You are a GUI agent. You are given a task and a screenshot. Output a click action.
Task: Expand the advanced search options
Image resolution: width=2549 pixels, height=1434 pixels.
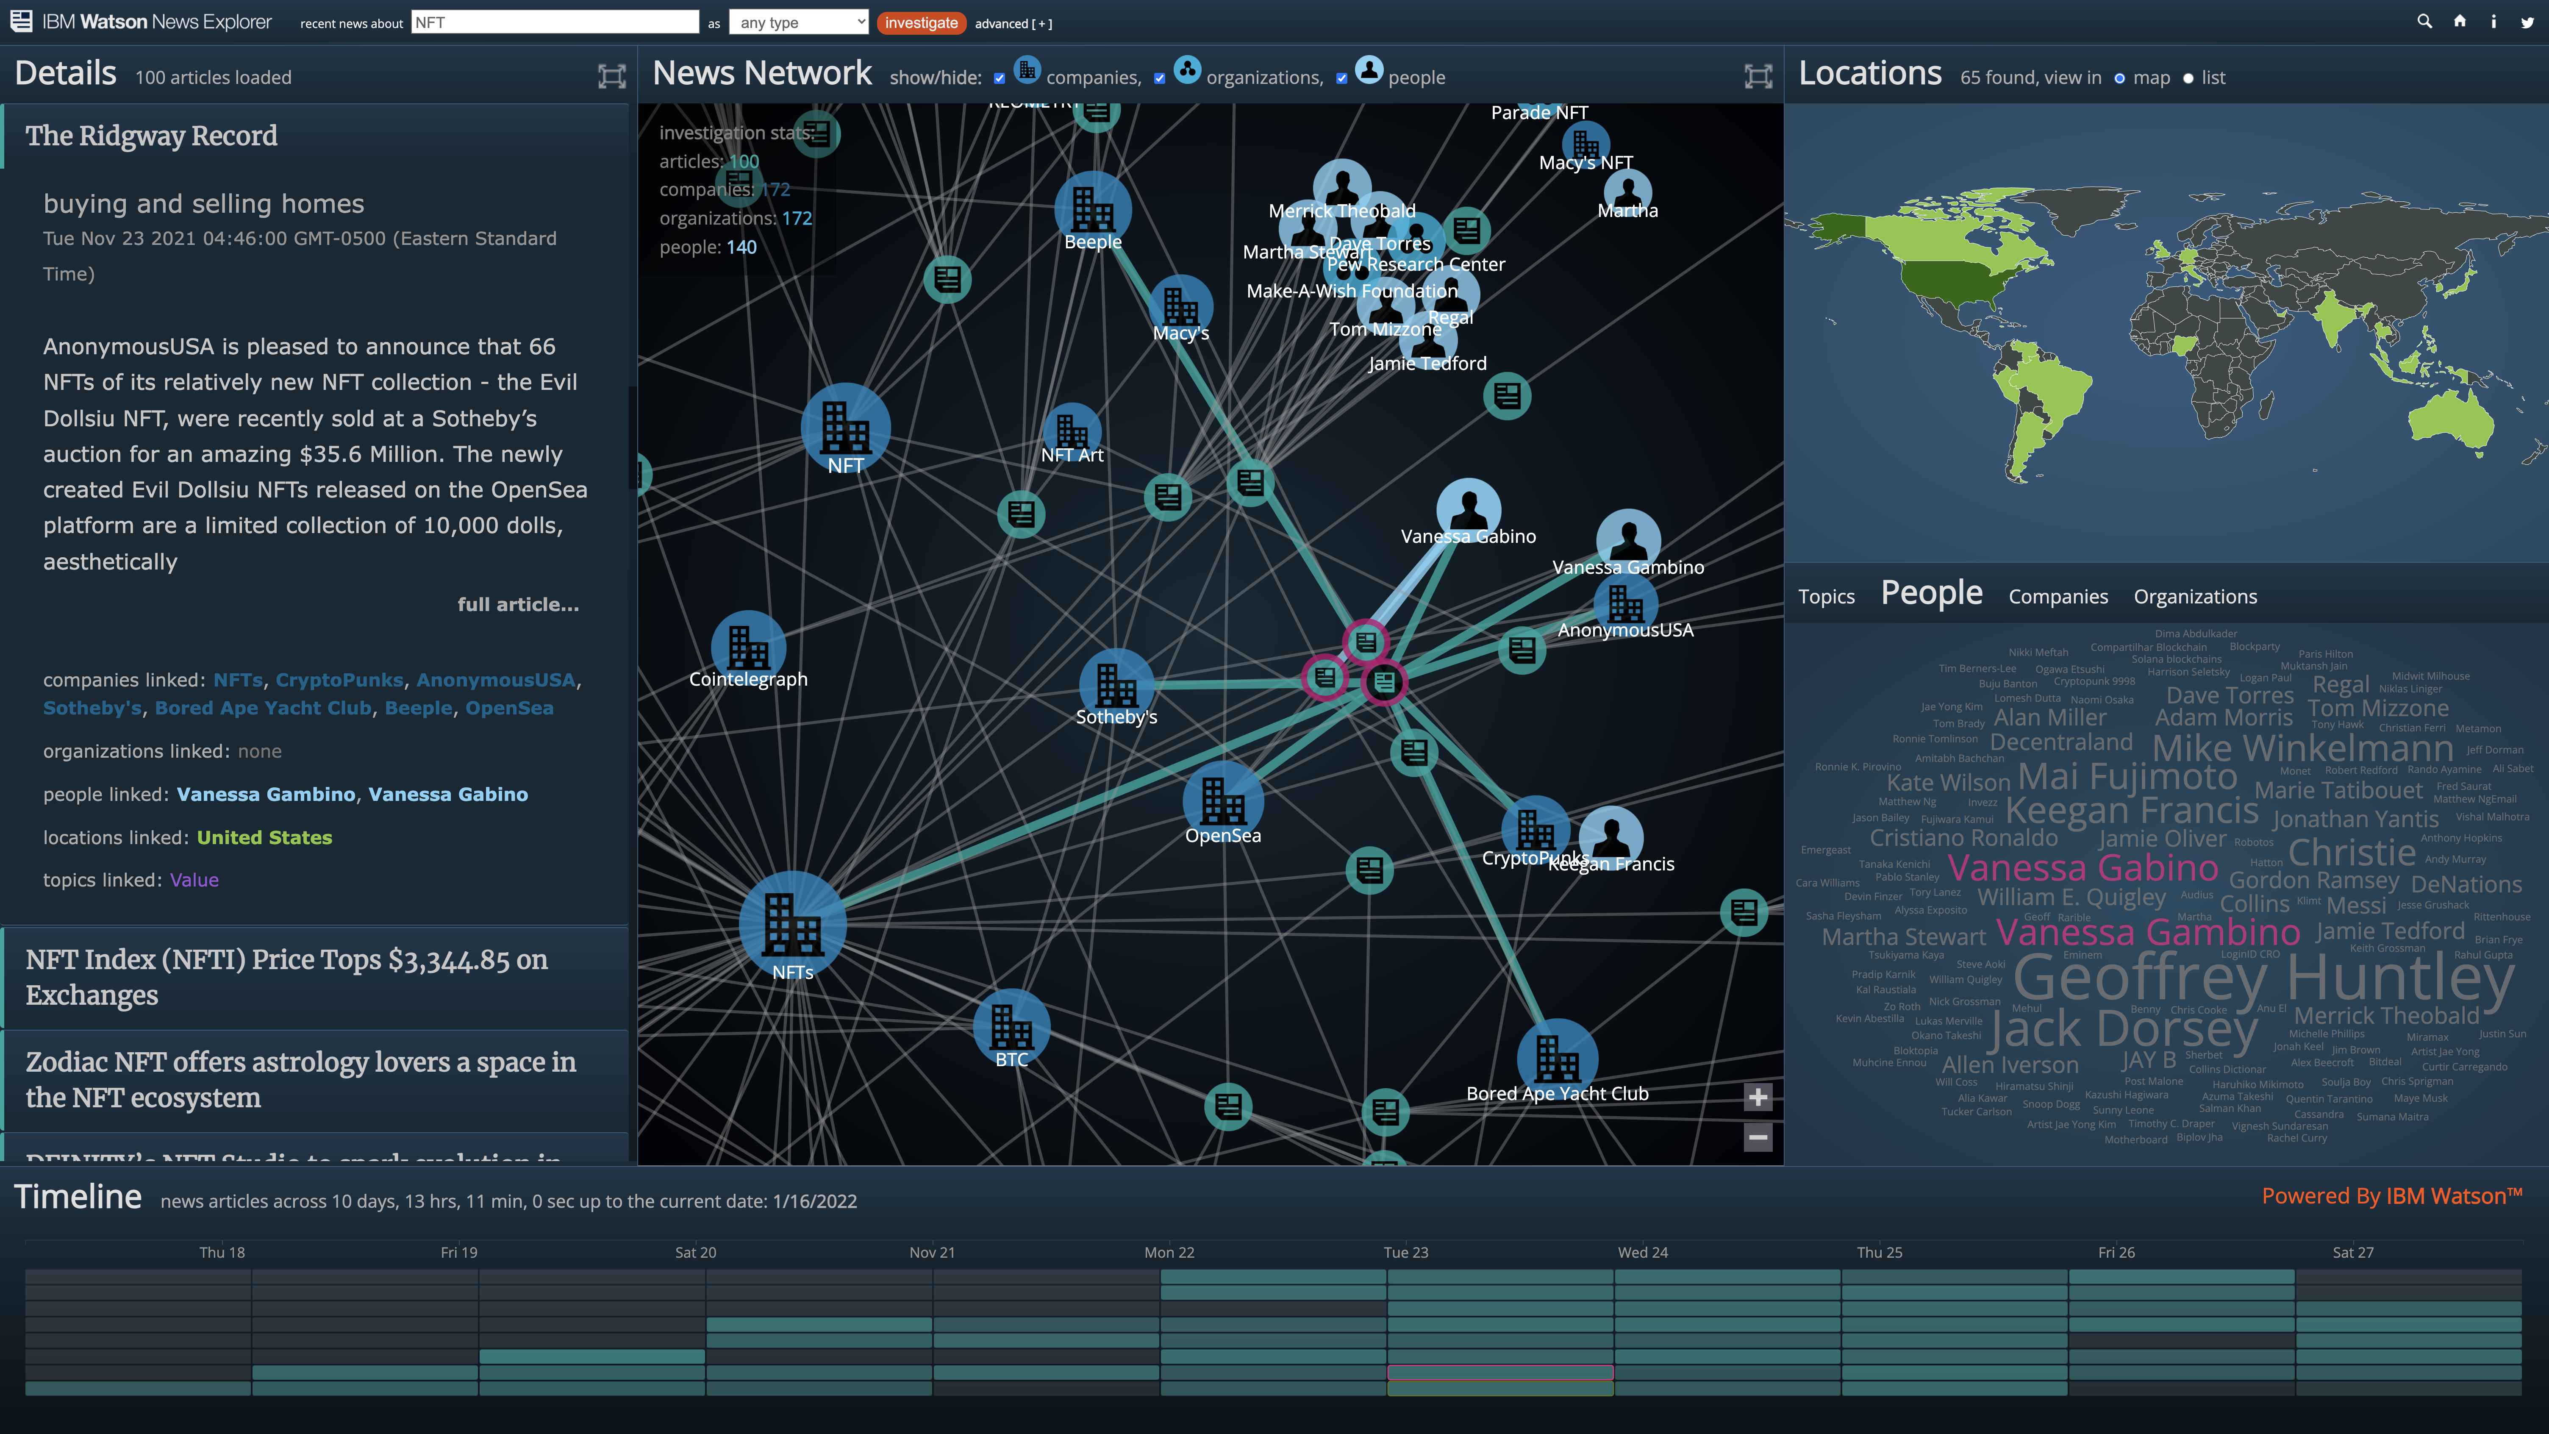pyautogui.click(x=1012, y=24)
